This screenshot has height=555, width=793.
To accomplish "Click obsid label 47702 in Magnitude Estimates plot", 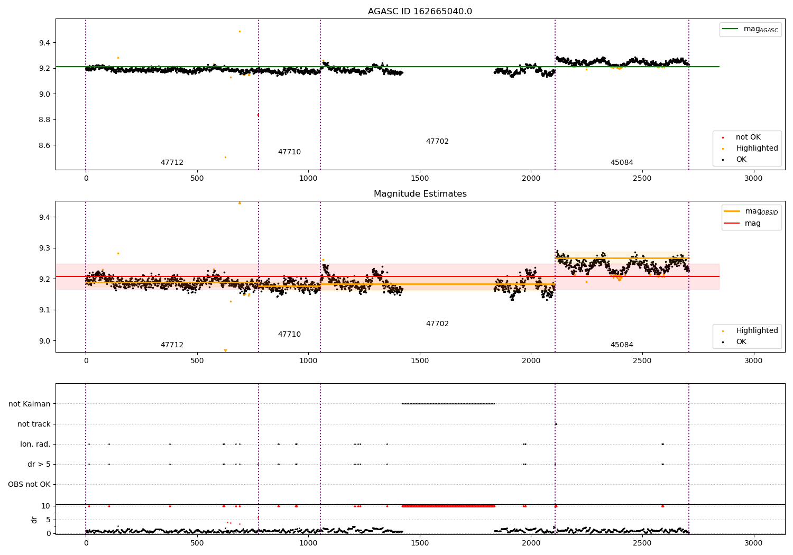I will 437,324.
